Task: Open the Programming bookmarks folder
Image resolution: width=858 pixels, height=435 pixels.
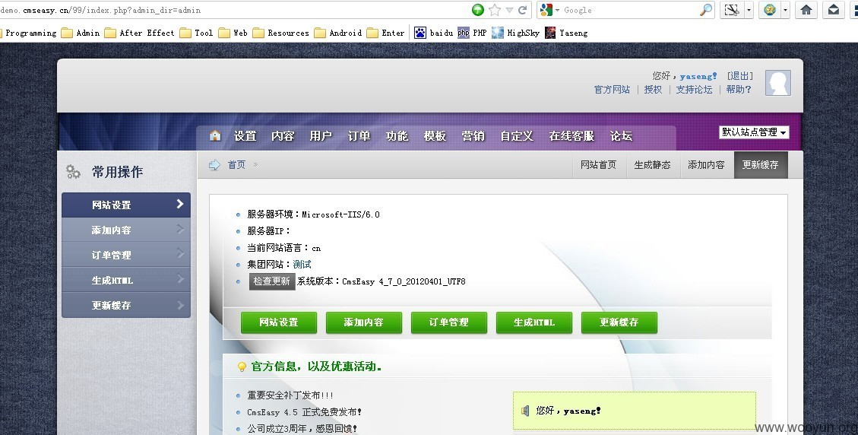Action: click(x=28, y=33)
